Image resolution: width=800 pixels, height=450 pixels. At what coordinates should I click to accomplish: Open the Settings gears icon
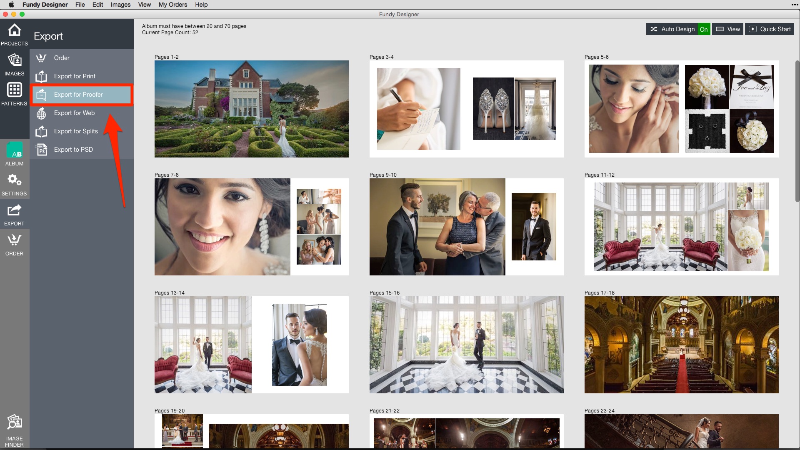(14, 180)
